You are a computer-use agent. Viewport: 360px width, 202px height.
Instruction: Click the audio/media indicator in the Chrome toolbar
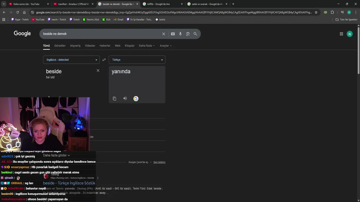325,12
